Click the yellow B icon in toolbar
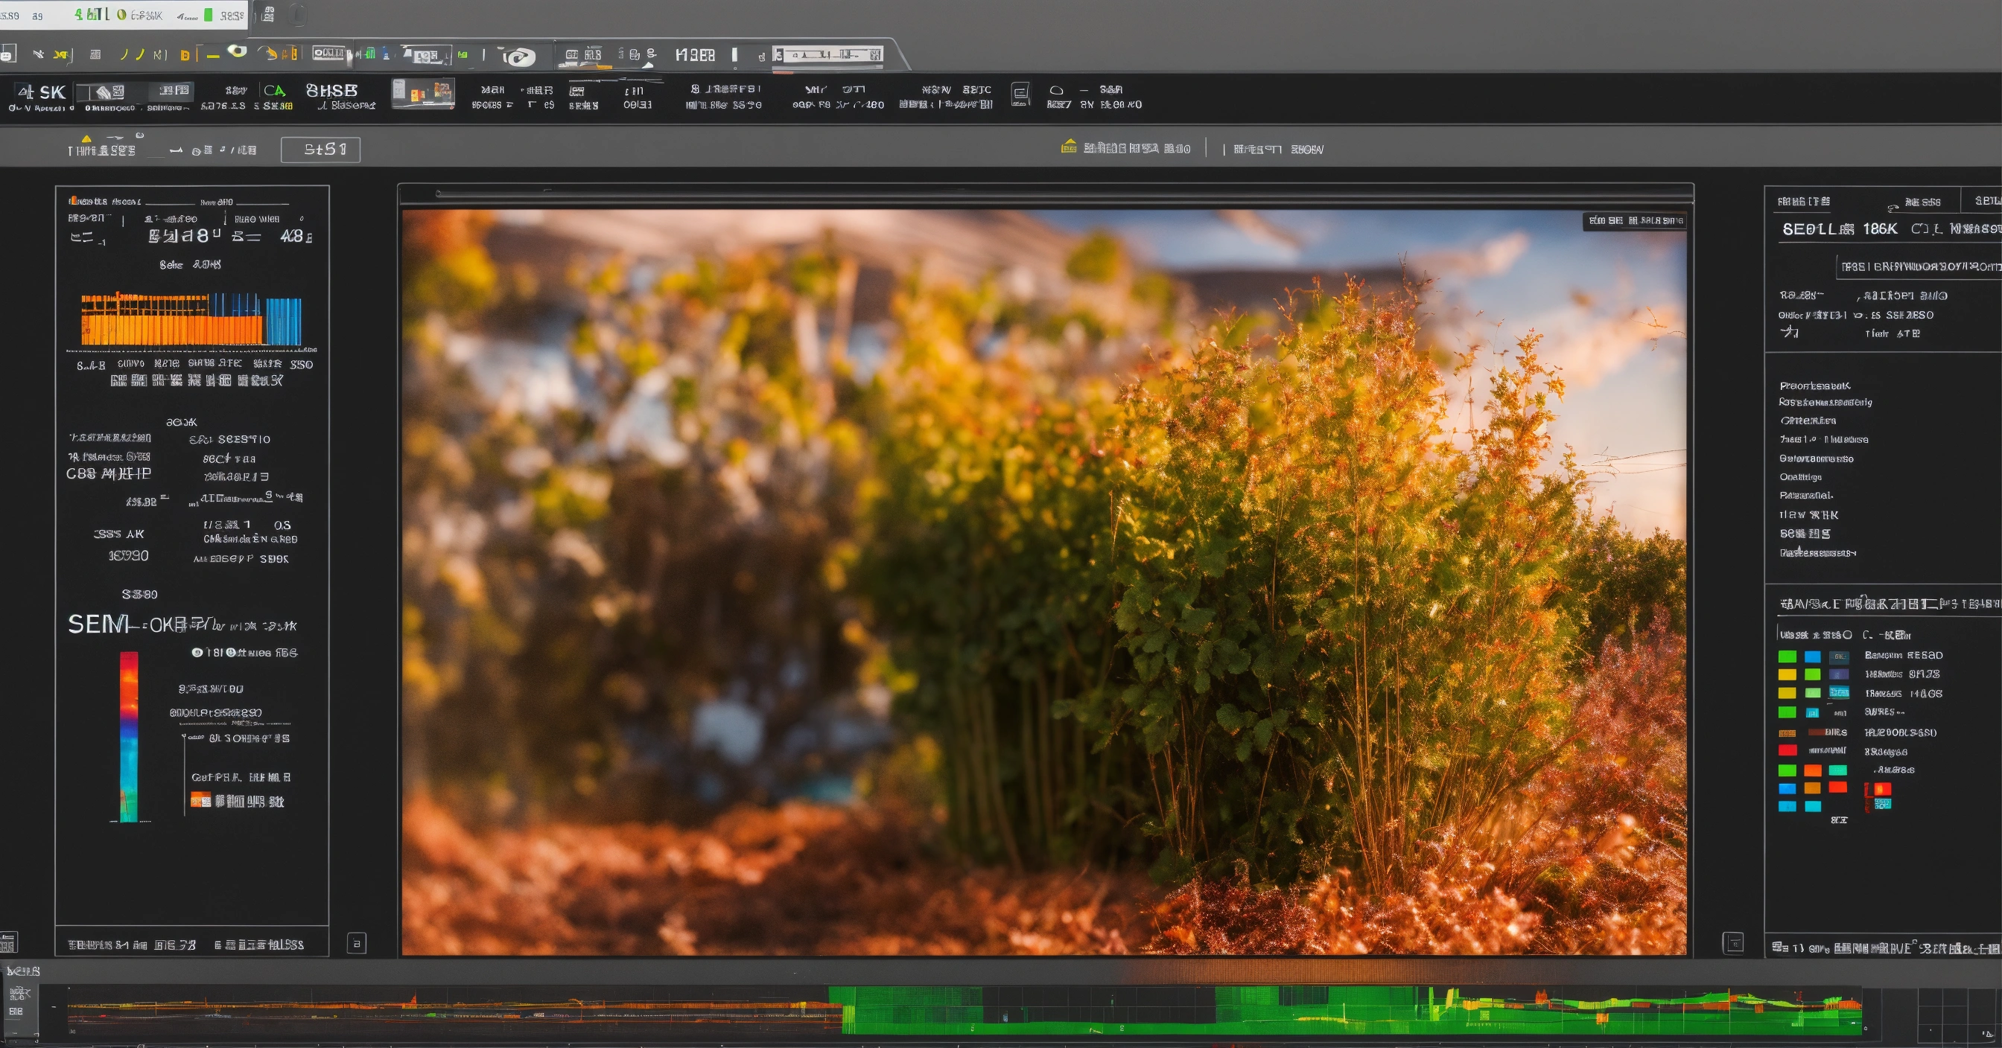The height and width of the screenshot is (1048, 2002). click(x=185, y=55)
